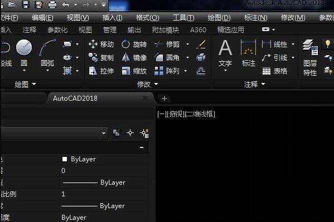Open the Edit (编辑) menu
The image size is (334, 222).
pos(42,18)
